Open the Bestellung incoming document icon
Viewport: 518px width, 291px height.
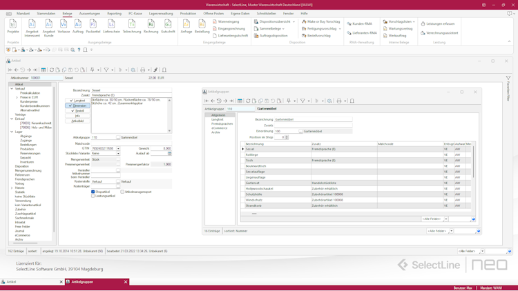click(202, 26)
